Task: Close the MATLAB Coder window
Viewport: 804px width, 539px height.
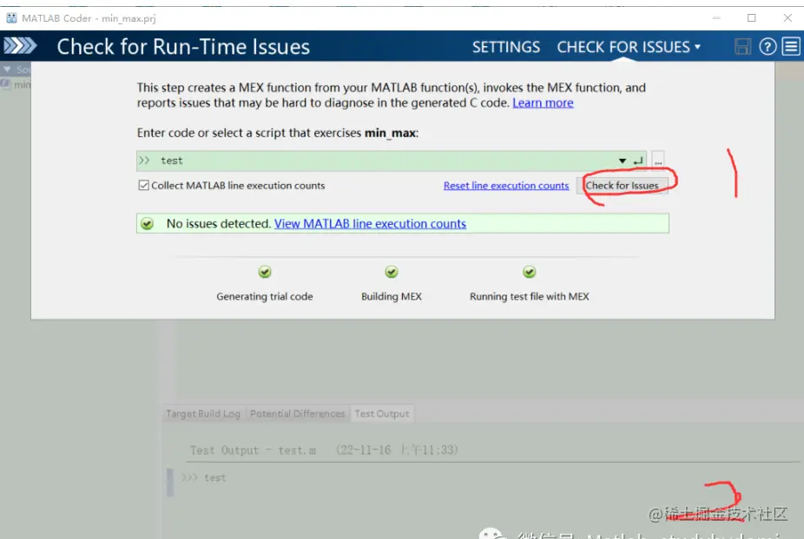Action: (x=788, y=18)
